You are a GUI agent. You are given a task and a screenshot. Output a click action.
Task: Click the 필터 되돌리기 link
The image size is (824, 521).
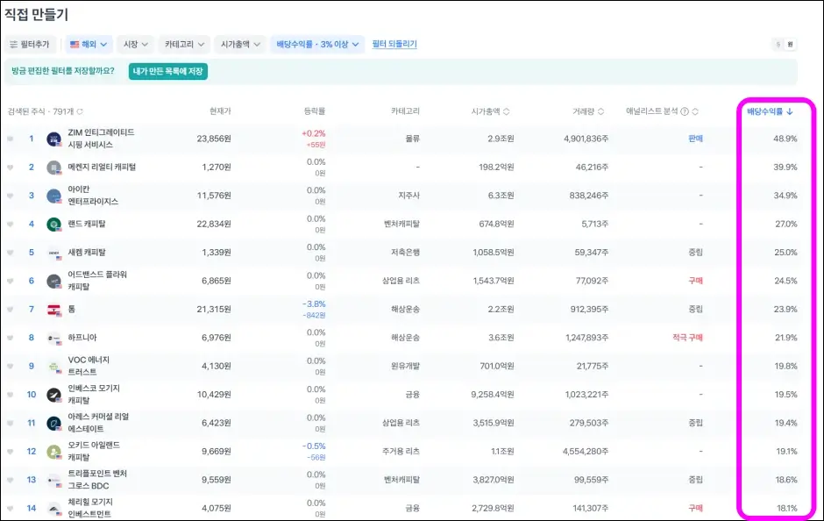point(394,44)
